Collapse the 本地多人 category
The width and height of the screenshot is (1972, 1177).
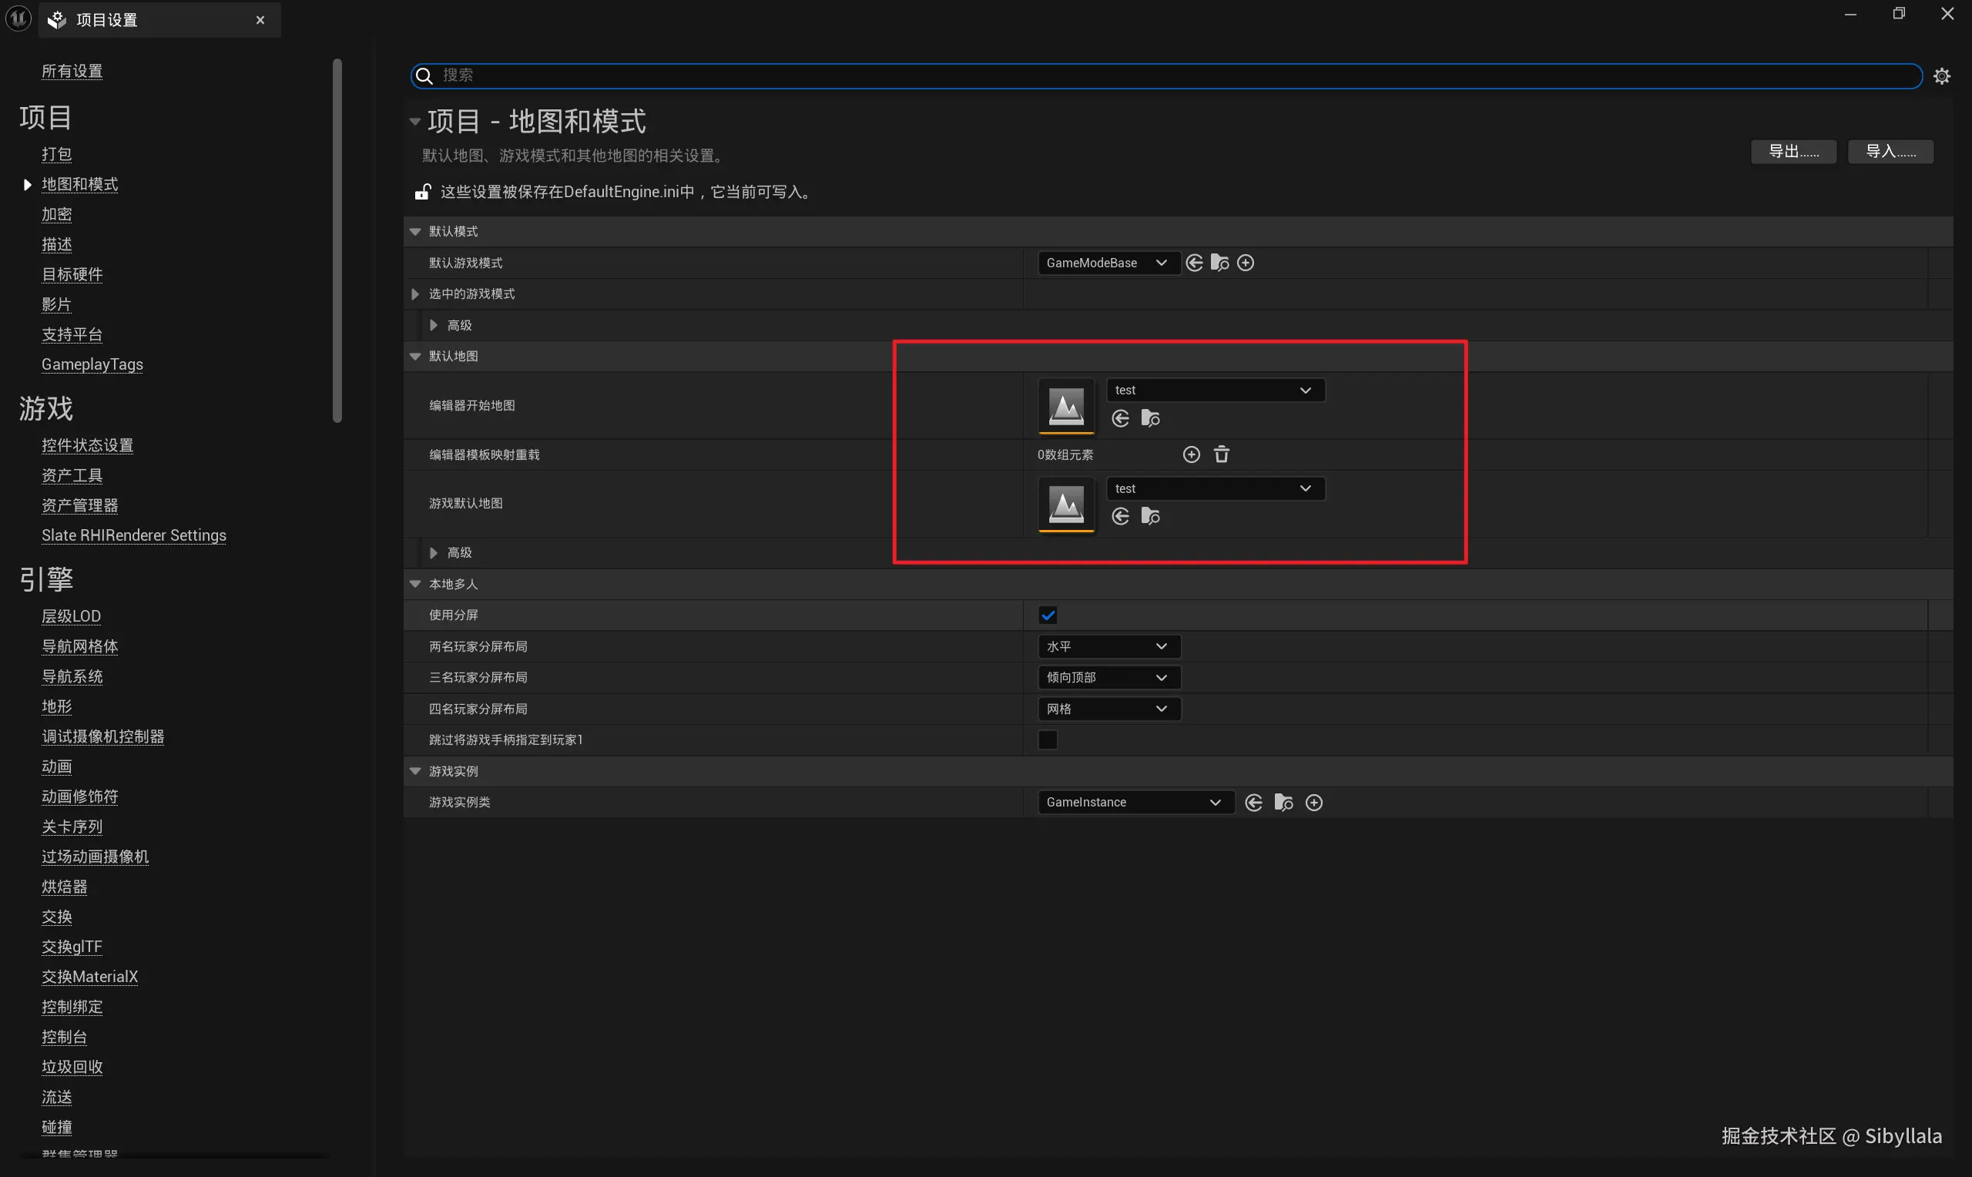(415, 584)
